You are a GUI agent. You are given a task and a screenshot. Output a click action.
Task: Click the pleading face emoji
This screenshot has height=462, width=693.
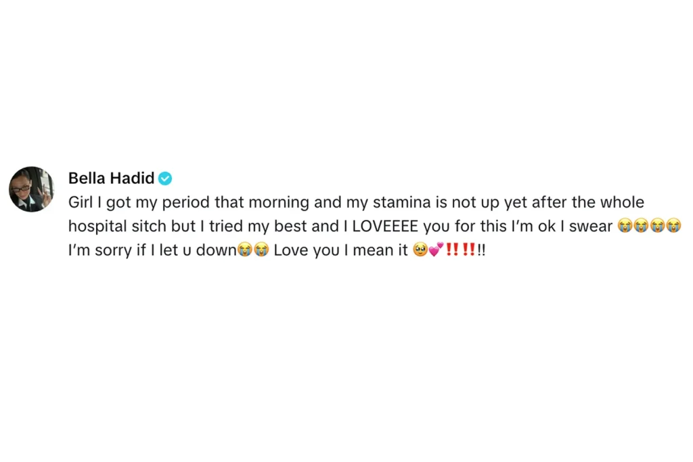tap(420, 250)
